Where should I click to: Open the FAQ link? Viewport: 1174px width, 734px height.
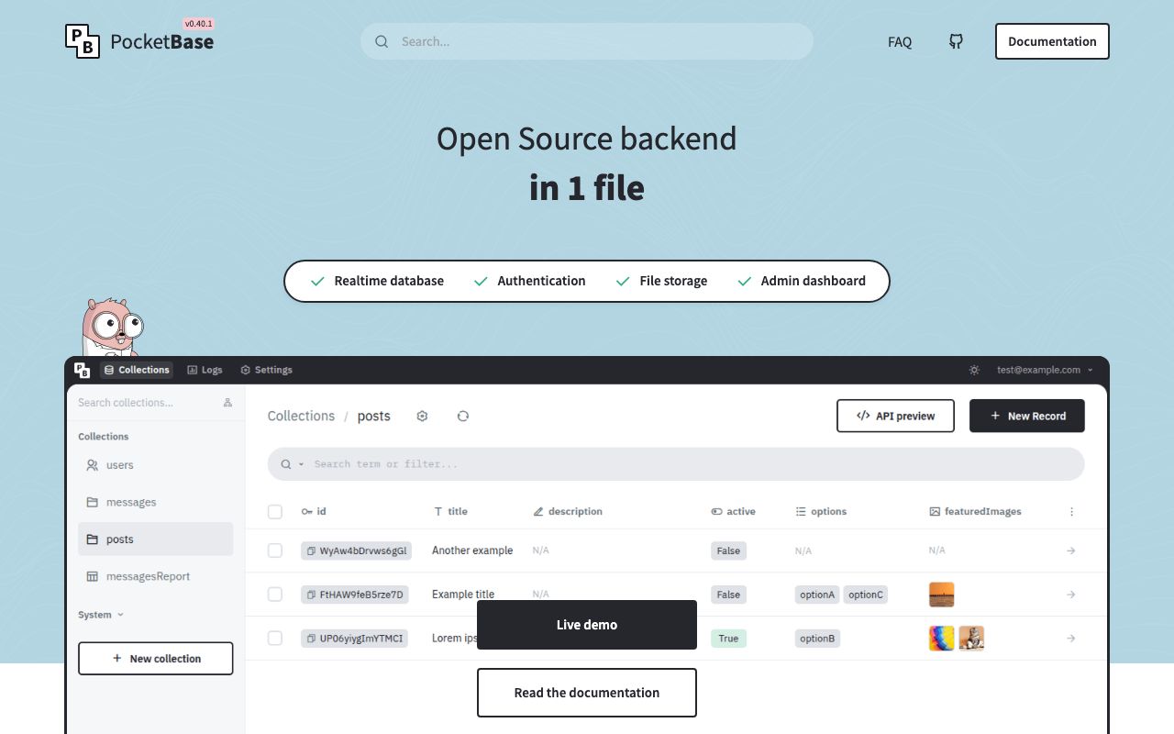pyautogui.click(x=900, y=41)
